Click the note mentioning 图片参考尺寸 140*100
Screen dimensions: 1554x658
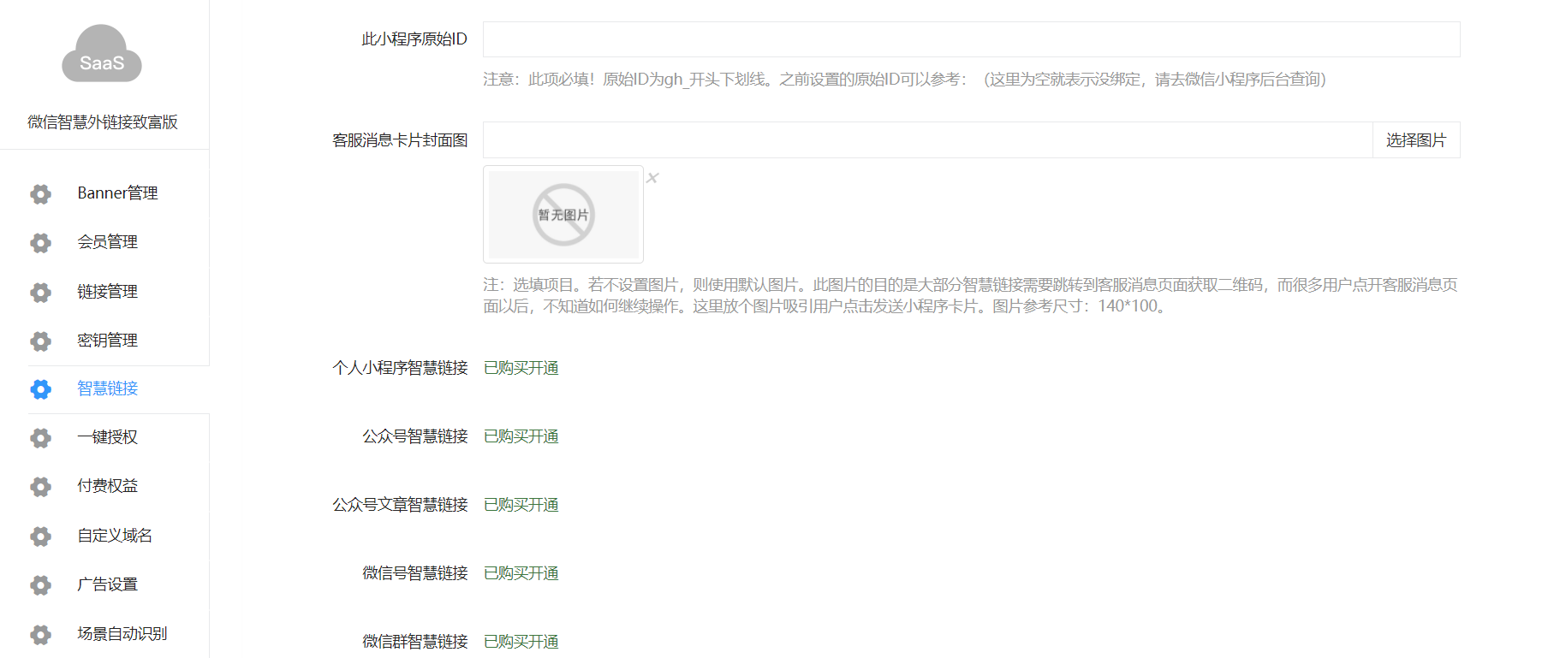(971, 295)
